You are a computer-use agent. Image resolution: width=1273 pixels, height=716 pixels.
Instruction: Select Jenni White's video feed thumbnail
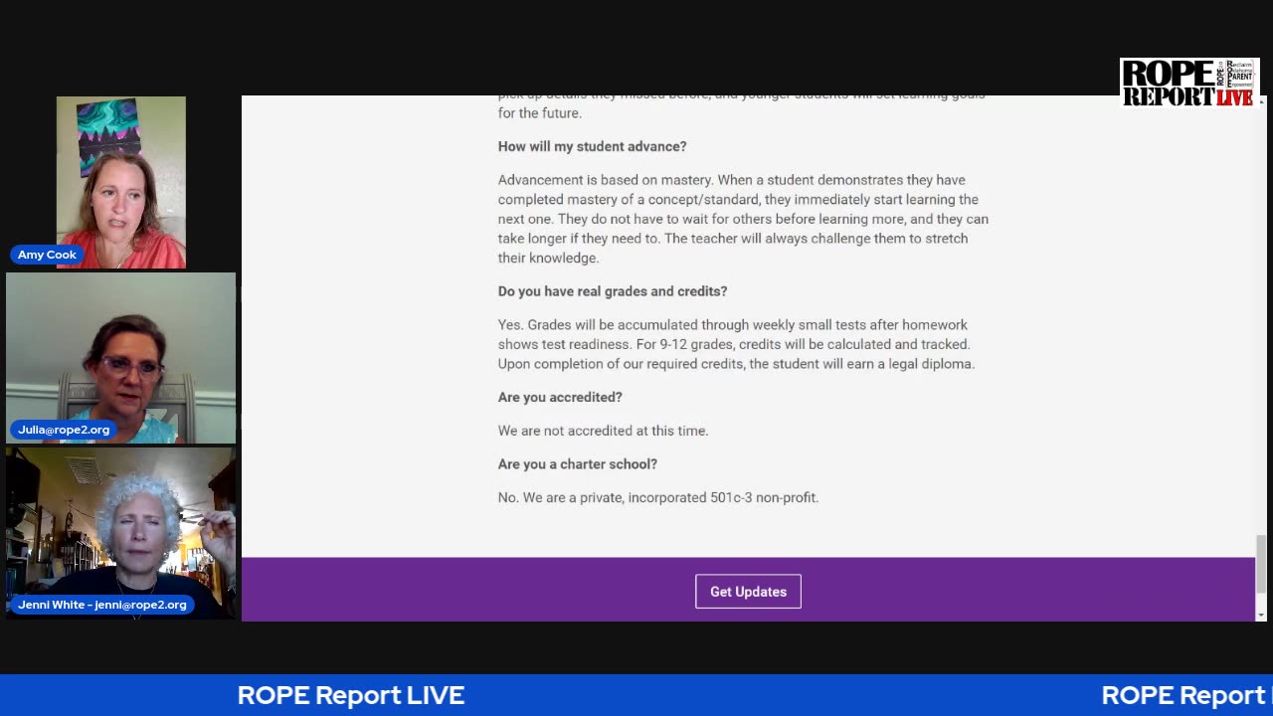pyautogui.click(x=121, y=533)
